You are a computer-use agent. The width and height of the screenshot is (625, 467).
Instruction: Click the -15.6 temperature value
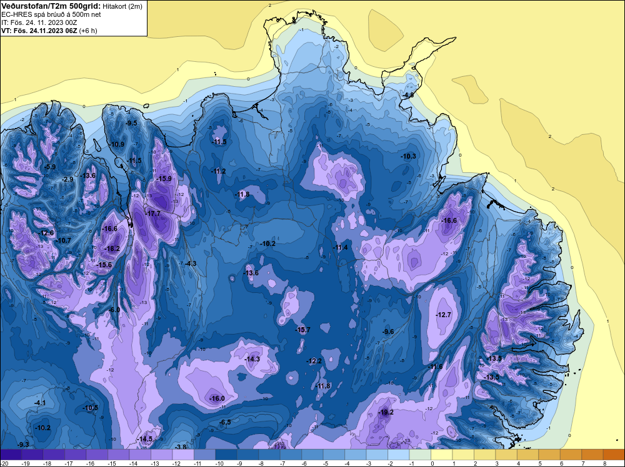pyautogui.click(x=104, y=264)
